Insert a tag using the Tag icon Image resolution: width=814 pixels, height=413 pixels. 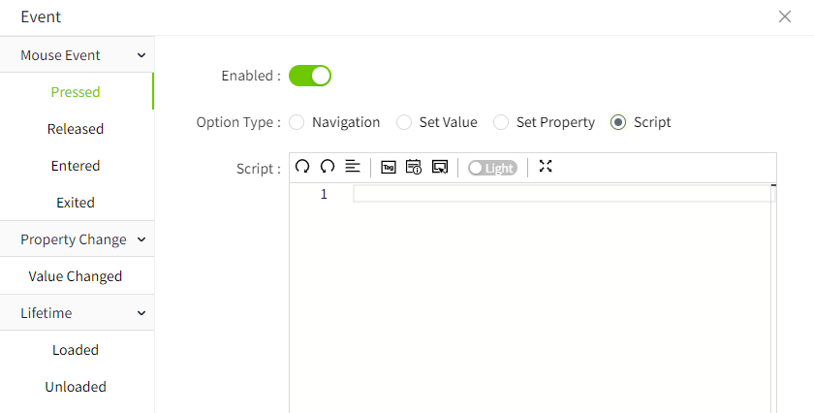tap(389, 167)
